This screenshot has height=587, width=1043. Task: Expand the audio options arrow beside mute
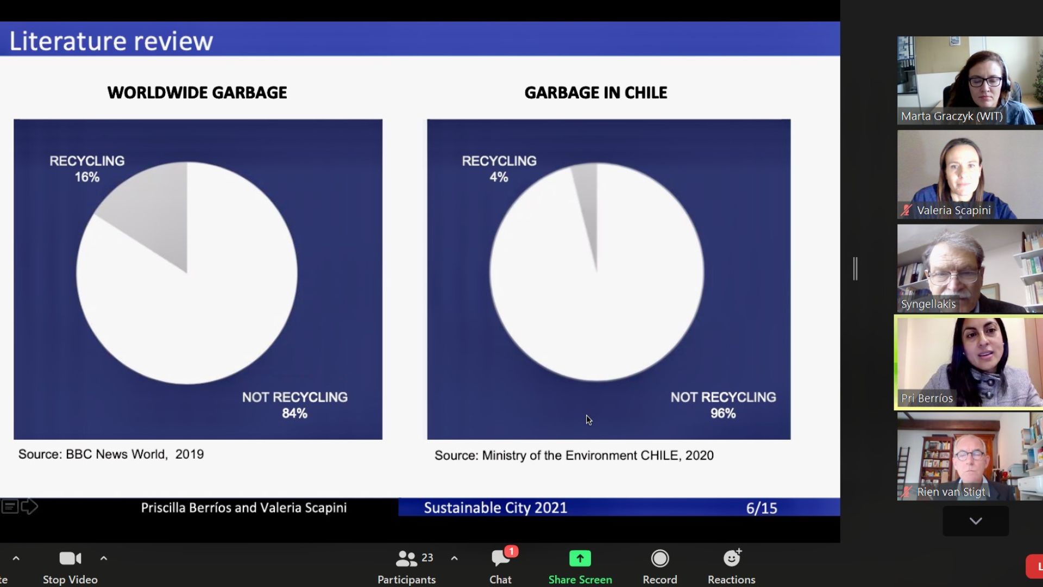16,558
